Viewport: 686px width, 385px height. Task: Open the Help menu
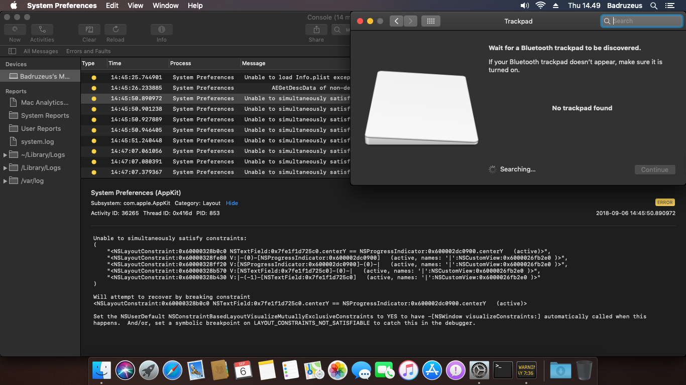coord(195,6)
